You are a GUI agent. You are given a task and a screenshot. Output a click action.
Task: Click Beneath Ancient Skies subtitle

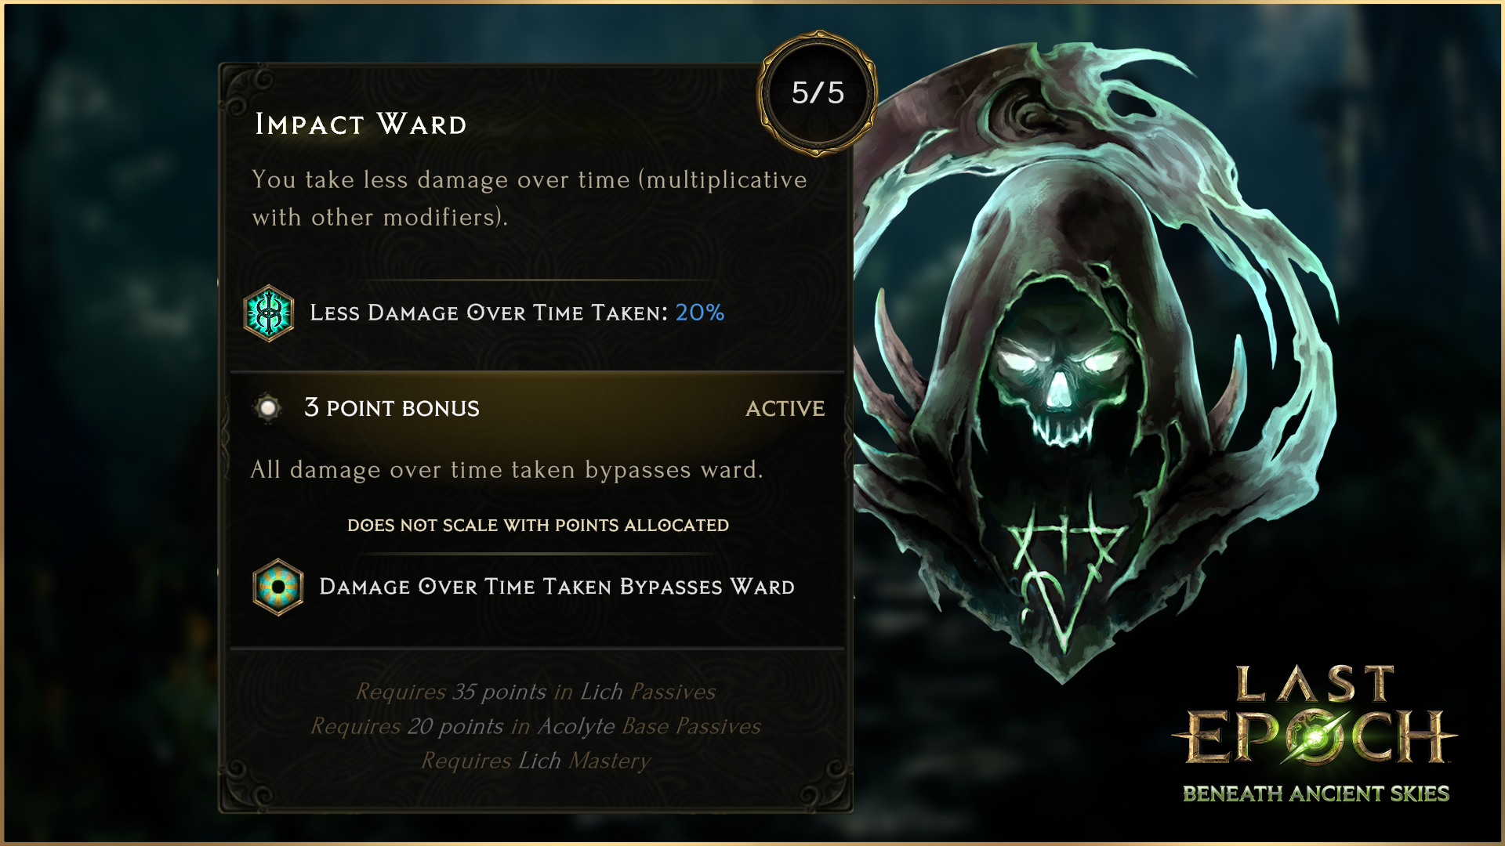(1315, 794)
